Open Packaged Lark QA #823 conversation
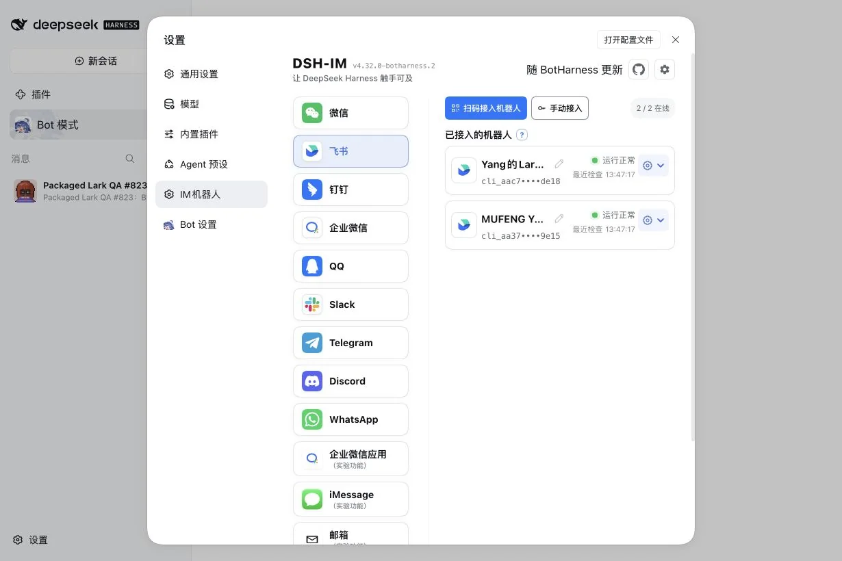842x561 pixels. 81,191
